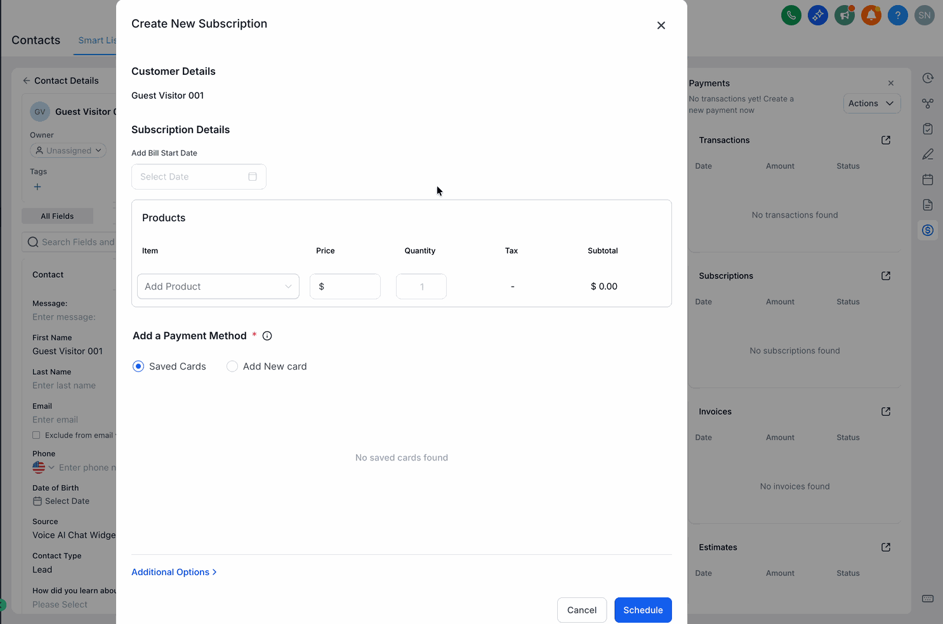Viewport: 943px width, 624px height.
Task: Open the SN user avatar
Action: point(925,15)
